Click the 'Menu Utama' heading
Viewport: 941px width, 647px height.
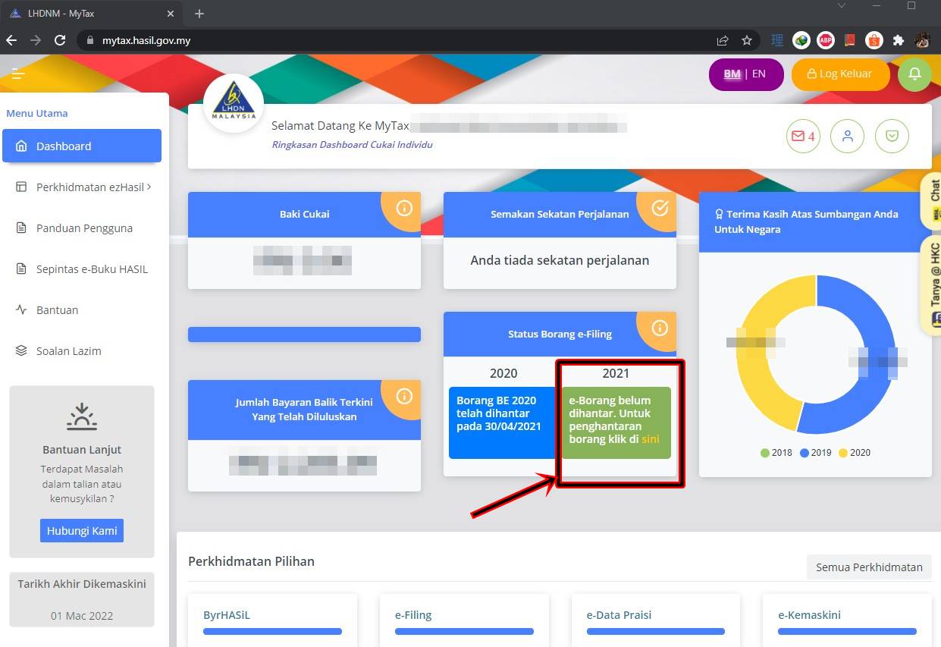tap(37, 113)
